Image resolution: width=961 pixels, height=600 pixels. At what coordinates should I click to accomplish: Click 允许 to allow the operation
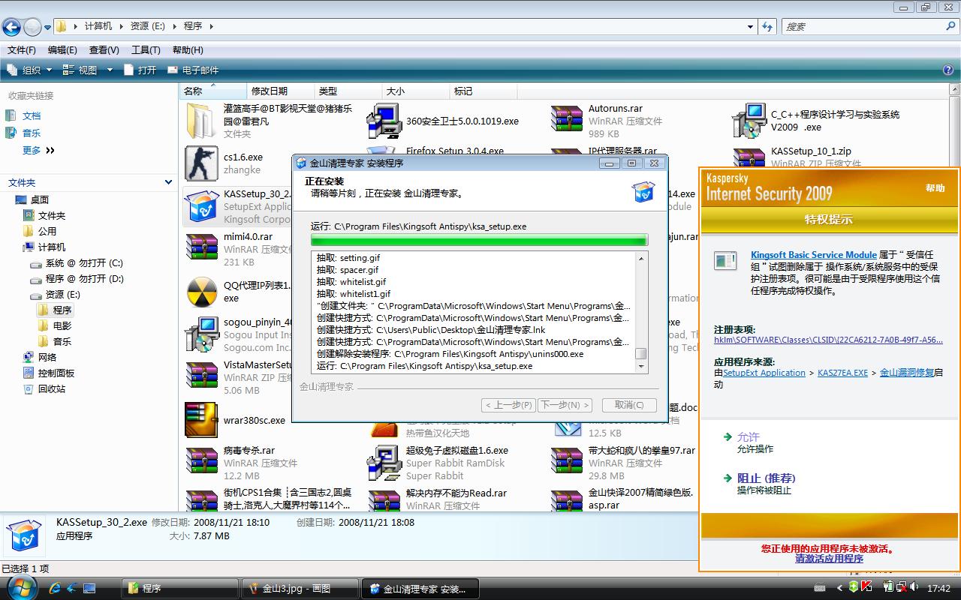pyautogui.click(x=749, y=436)
